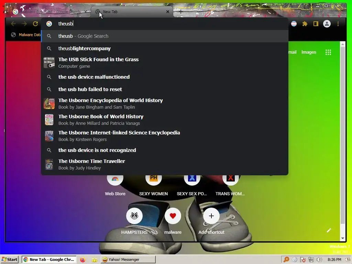Pick 'the usb device malfunctioned' suggestion
The width and height of the screenshot is (352, 264).
165,77
